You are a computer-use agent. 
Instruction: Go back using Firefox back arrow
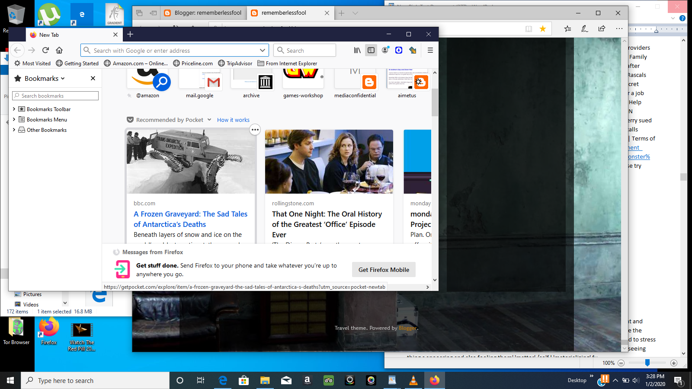click(17, 50)
